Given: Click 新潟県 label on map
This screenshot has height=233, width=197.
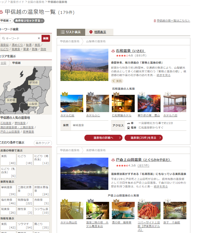Looking at the screenshot, I should coord(34,83).
